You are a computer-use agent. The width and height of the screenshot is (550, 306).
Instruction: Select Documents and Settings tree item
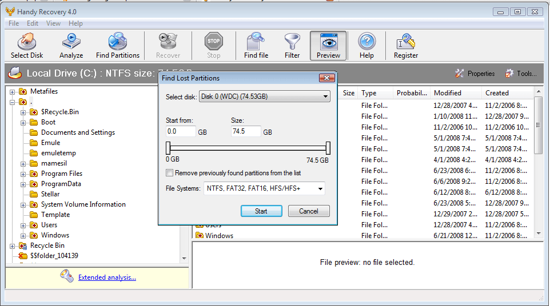78,132
